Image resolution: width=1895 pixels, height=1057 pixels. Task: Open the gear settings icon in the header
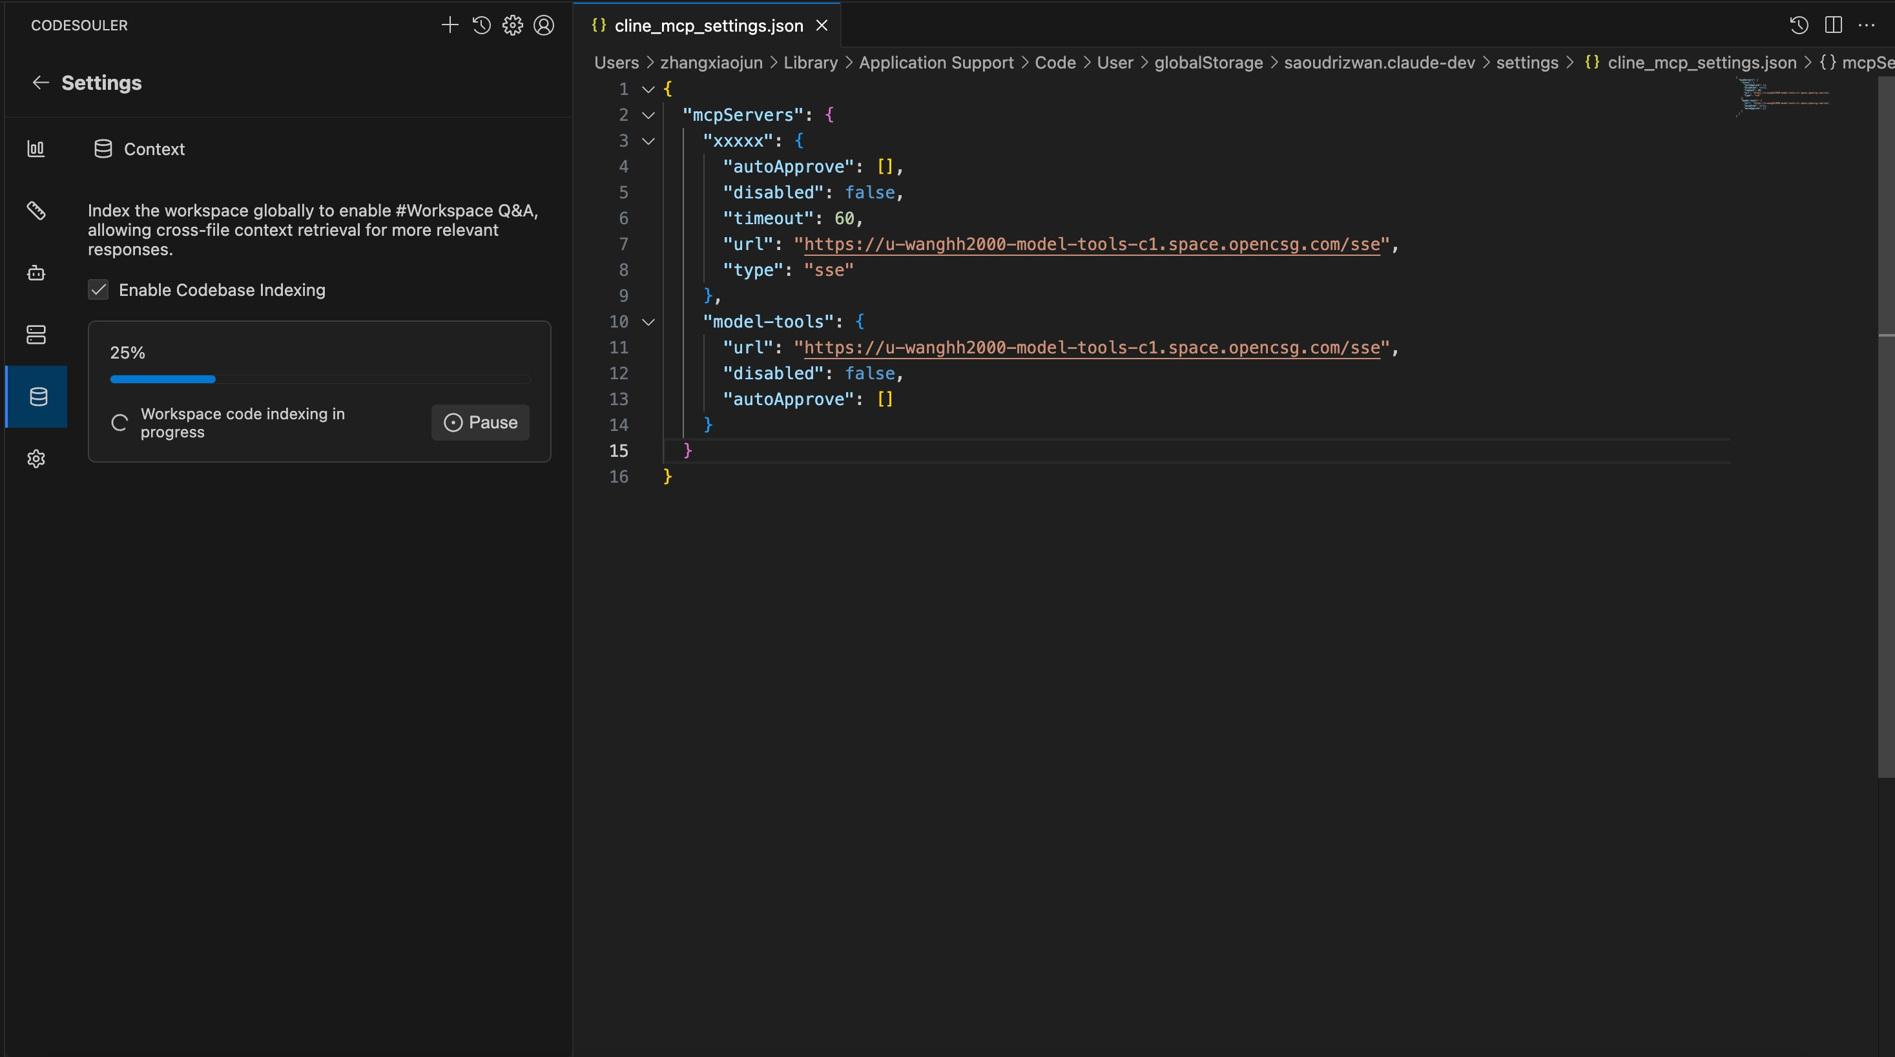point(513,25)
